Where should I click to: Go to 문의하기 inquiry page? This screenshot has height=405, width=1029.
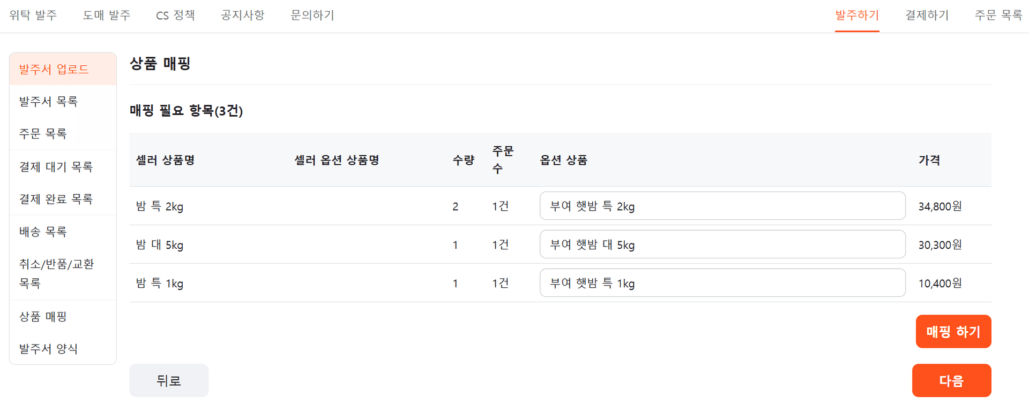pos(312,16)
